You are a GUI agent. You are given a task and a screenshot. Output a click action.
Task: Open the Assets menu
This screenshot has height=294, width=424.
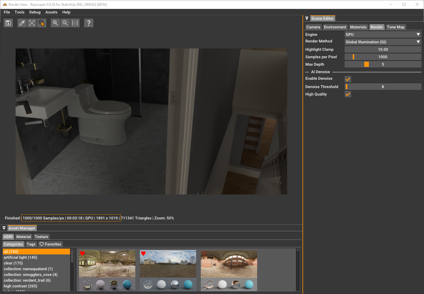point(51,12)
